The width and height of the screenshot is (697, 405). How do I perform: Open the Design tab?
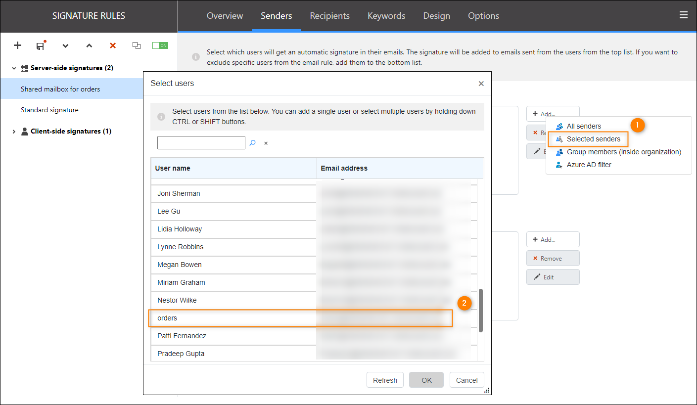[x=436, y=15]
